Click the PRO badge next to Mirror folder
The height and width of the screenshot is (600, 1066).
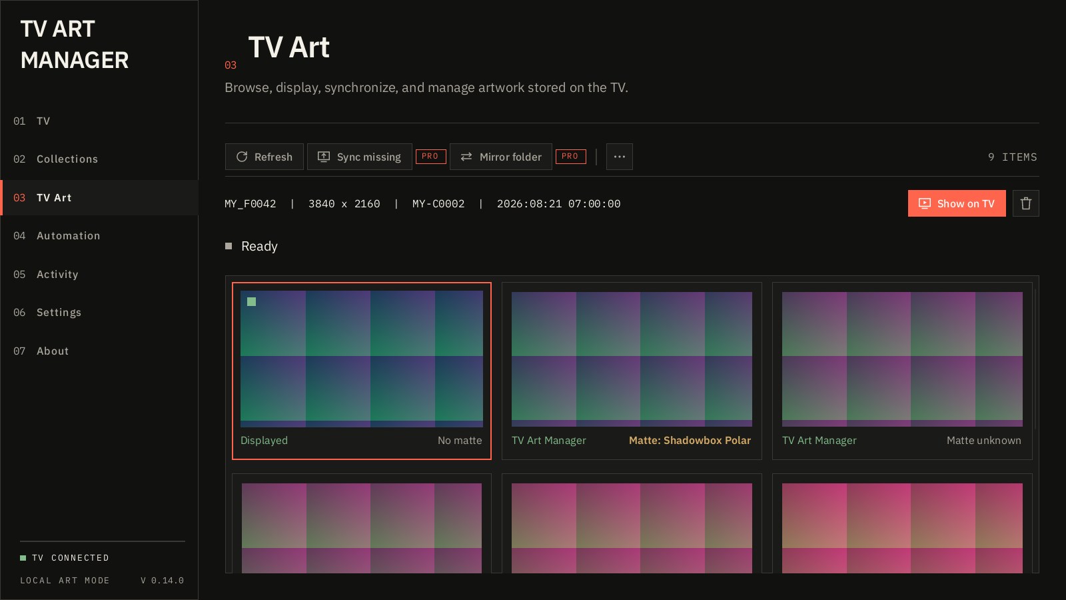570,157
